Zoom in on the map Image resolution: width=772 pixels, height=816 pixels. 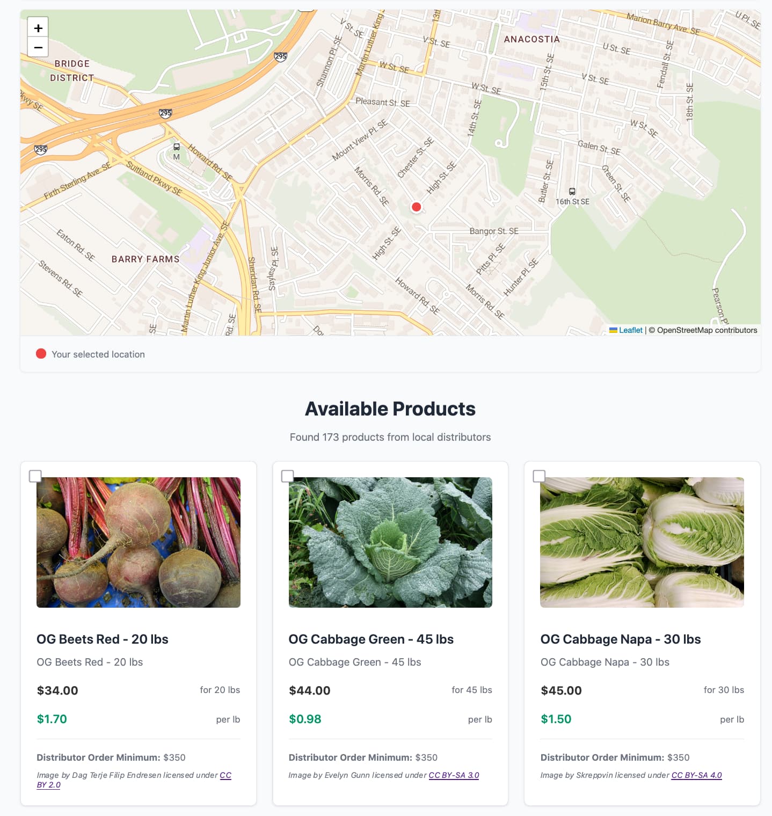click(38, 28)
